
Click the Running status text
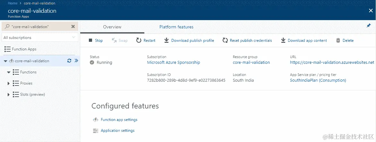pos(104,62)
